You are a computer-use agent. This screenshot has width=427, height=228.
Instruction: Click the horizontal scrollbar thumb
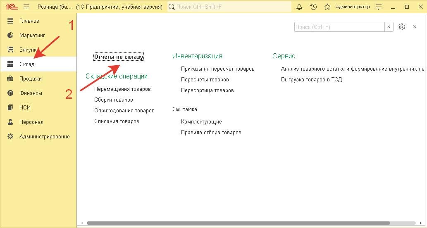pos(238,223)
